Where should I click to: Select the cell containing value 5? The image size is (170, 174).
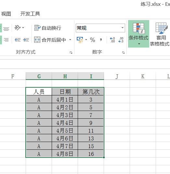[91, 107]
